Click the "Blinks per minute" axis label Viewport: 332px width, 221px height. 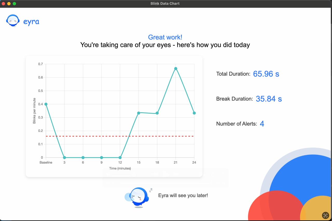click(x=34, y=111)
